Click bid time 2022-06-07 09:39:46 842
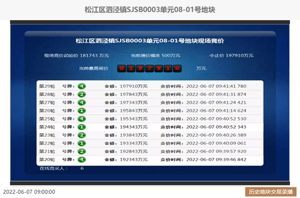The width and height of the screenshot is (300, 198). pyautogui.click(x=216, y=160)
